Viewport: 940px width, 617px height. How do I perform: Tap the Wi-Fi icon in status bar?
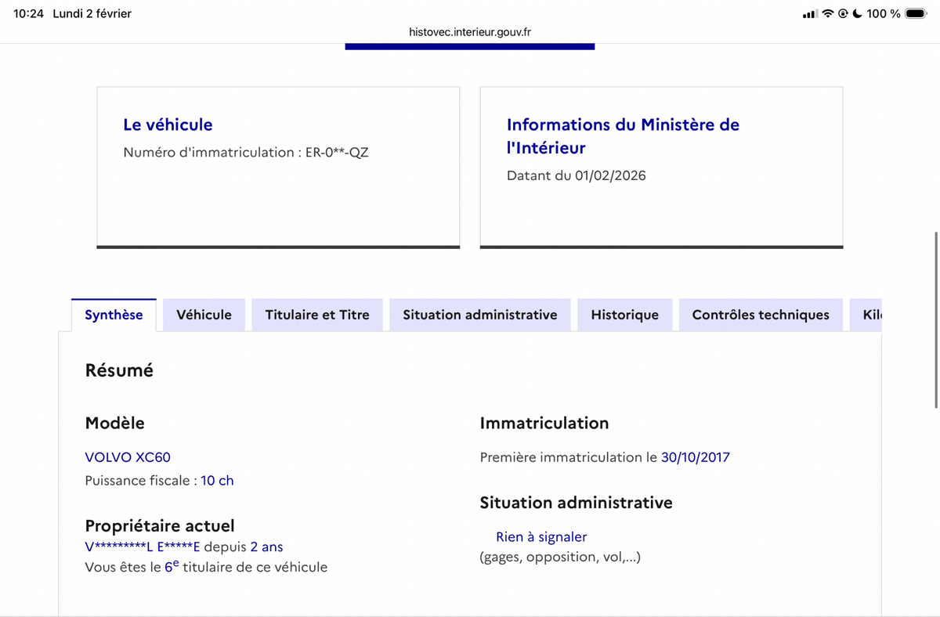828,13
